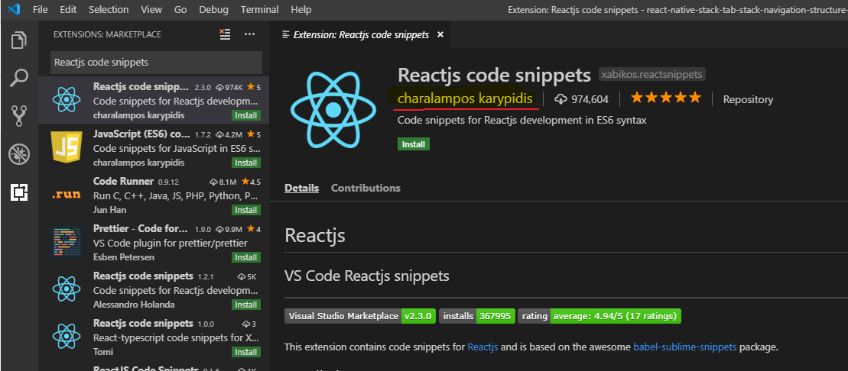
Task: Click the xabikos.reactsnippets identifier label
Action: (x=652, y=75)
